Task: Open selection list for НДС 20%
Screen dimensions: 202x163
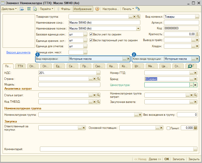Action: [98, 73]
